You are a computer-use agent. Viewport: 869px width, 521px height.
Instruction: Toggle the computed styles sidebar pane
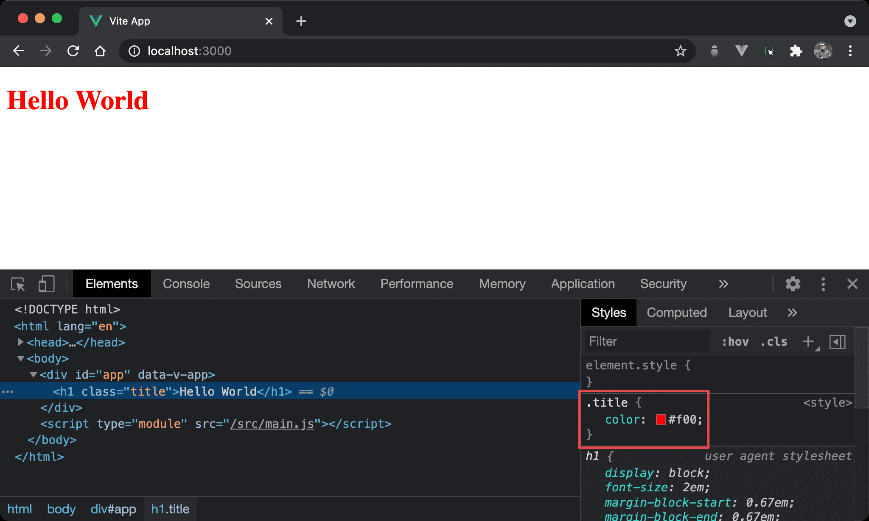[838, 341]
